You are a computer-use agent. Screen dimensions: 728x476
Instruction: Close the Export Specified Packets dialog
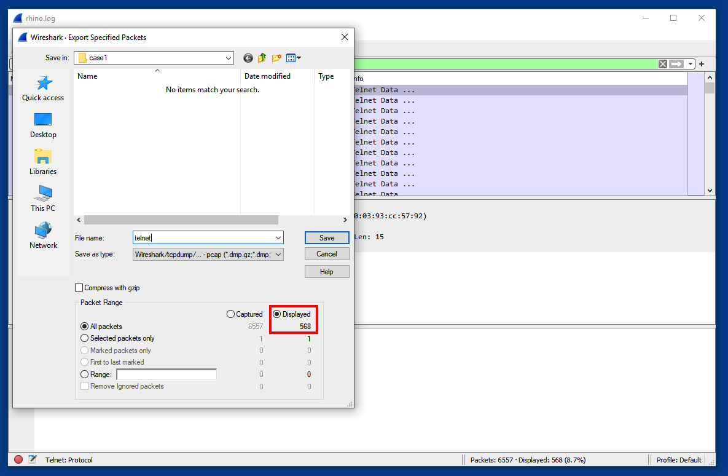tap(345, 37)
